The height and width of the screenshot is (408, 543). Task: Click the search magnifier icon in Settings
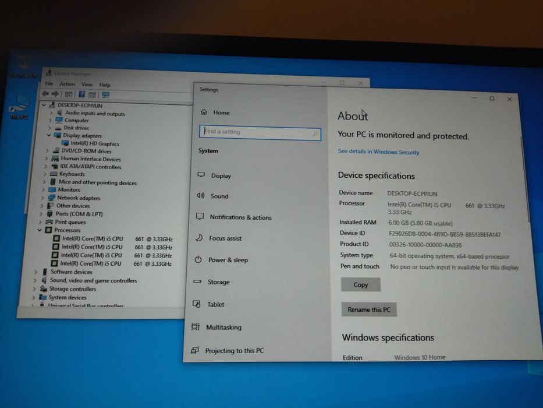click(315, 134)
